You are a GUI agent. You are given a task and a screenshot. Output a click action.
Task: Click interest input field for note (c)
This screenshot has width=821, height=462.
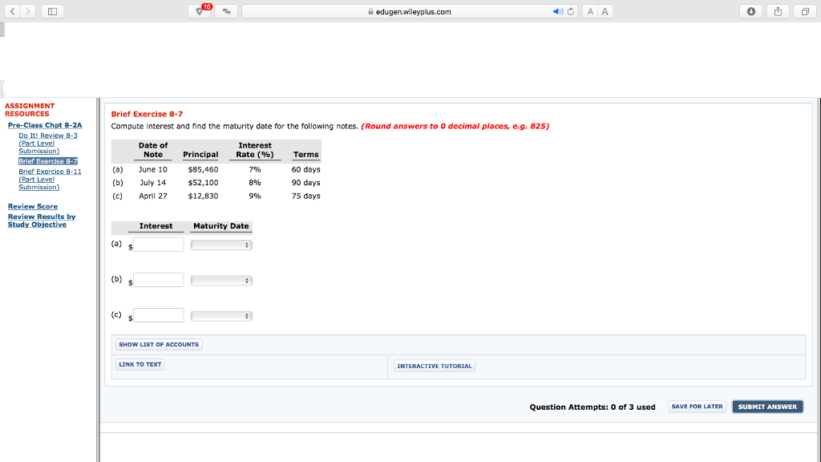pos(159,315)
